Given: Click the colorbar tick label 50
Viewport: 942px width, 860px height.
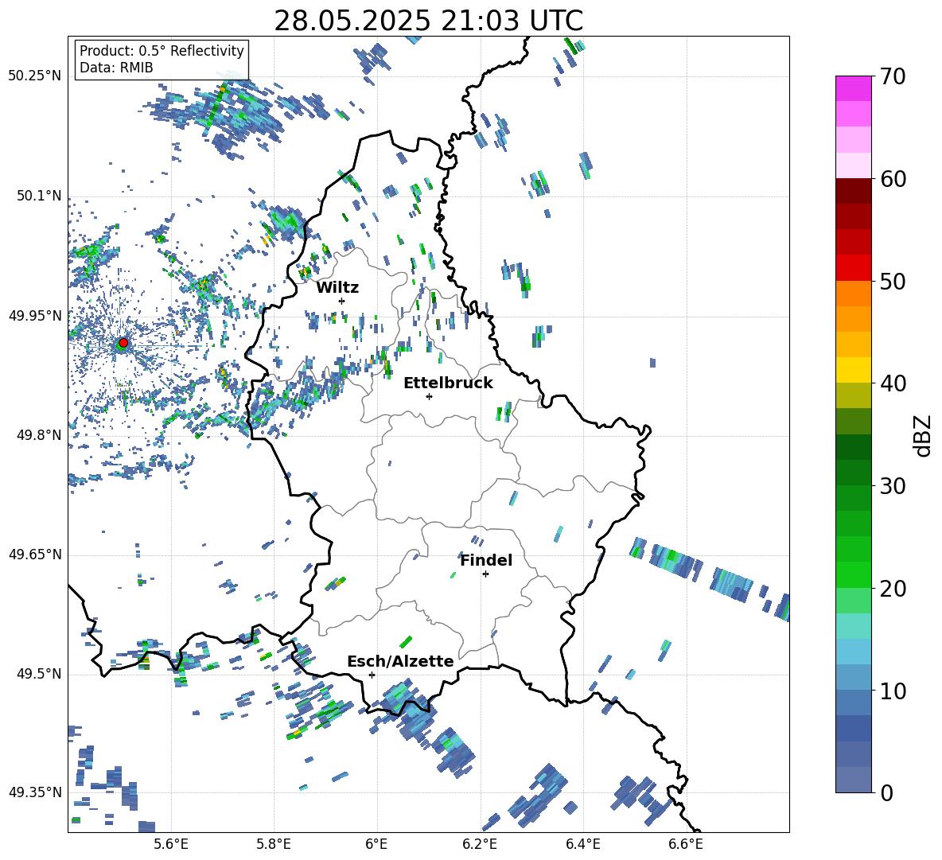Looking at the screenshot, I should click(x=893, y=282).
